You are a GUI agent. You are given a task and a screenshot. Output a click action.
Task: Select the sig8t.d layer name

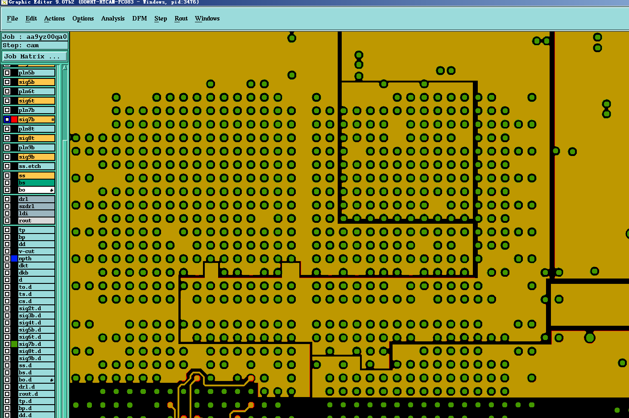point(36,351)
